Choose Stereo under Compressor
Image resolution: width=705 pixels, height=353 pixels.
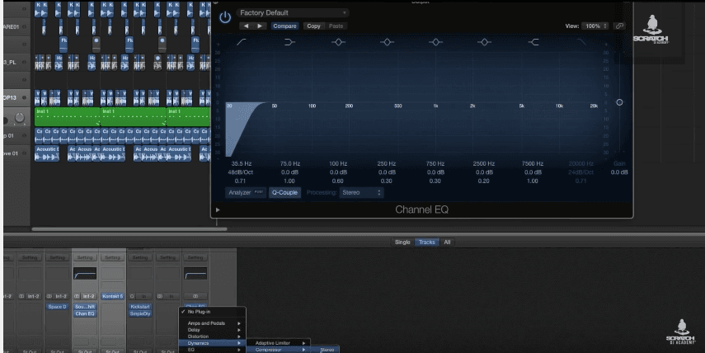[327, 350]
